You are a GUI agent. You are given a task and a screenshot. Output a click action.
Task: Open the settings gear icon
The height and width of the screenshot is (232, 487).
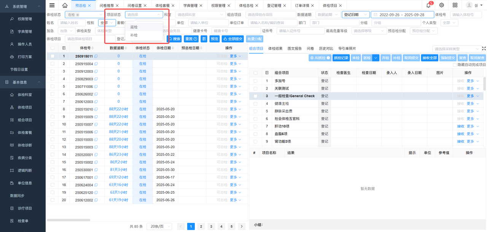[441, 5]
